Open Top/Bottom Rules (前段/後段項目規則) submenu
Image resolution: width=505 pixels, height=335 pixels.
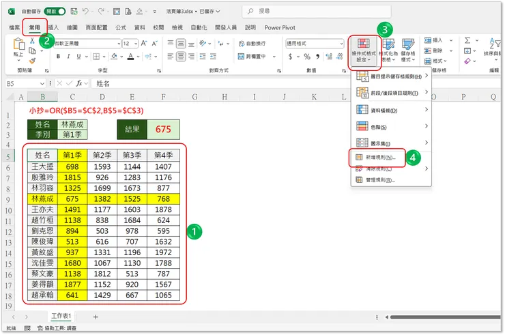(392, 93)
